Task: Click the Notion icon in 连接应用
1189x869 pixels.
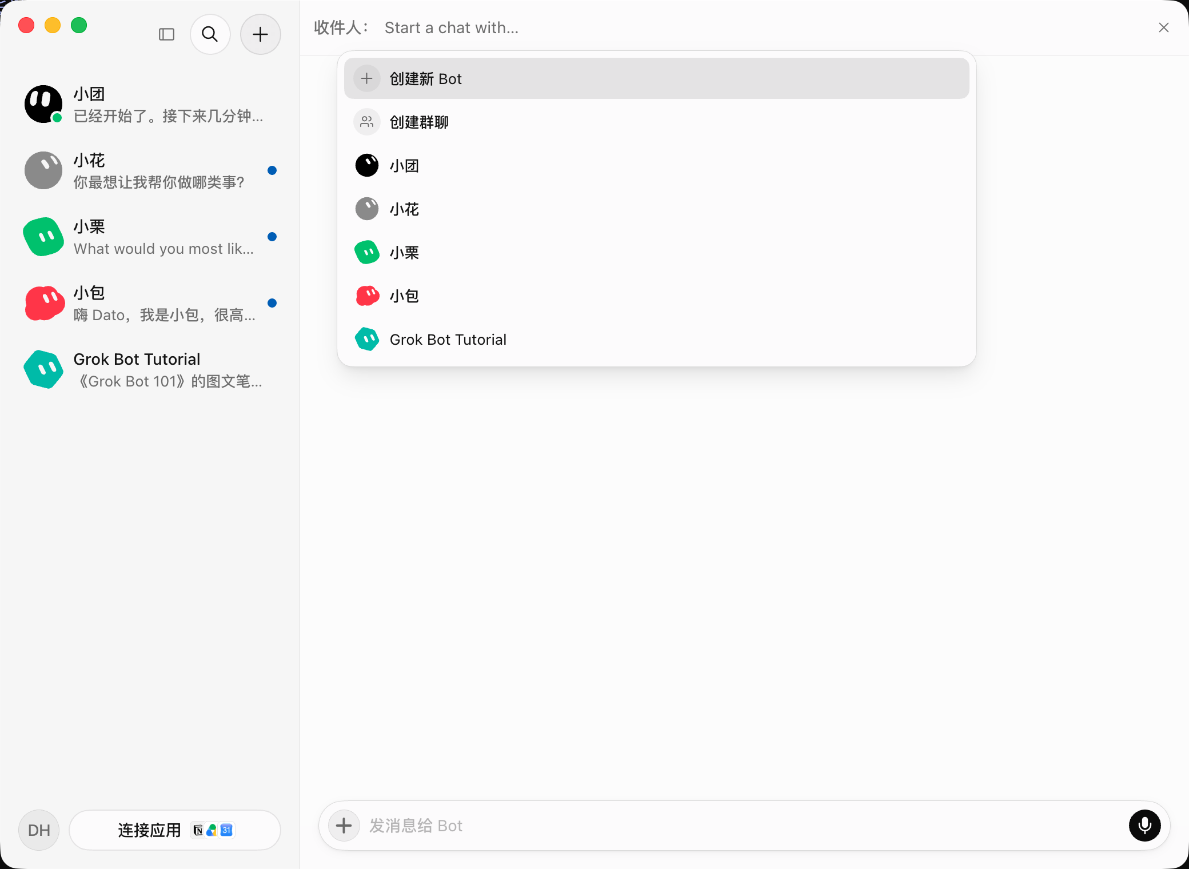Action: click(198, 830)
